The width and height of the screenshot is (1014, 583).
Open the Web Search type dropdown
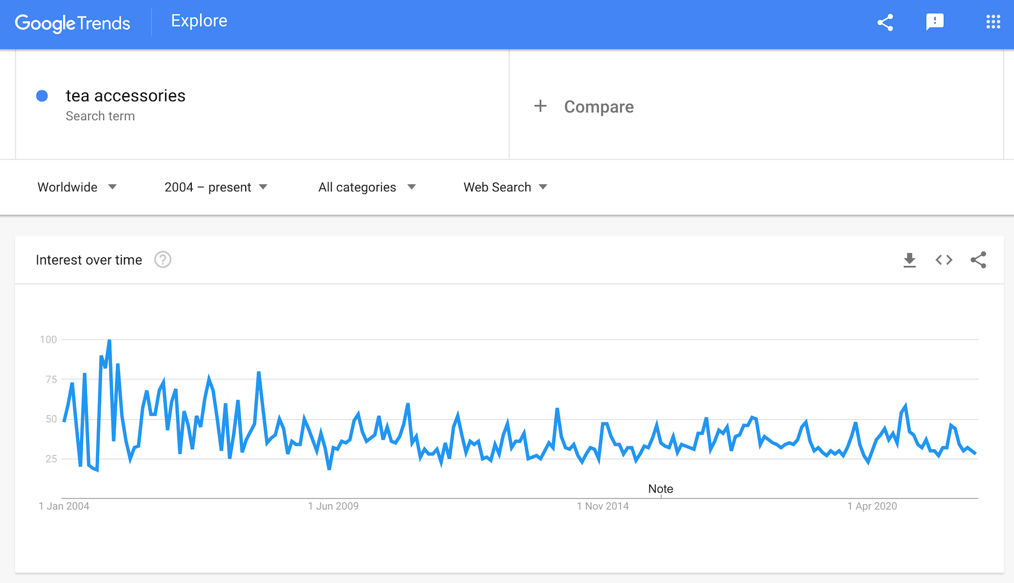pos(505,187)
